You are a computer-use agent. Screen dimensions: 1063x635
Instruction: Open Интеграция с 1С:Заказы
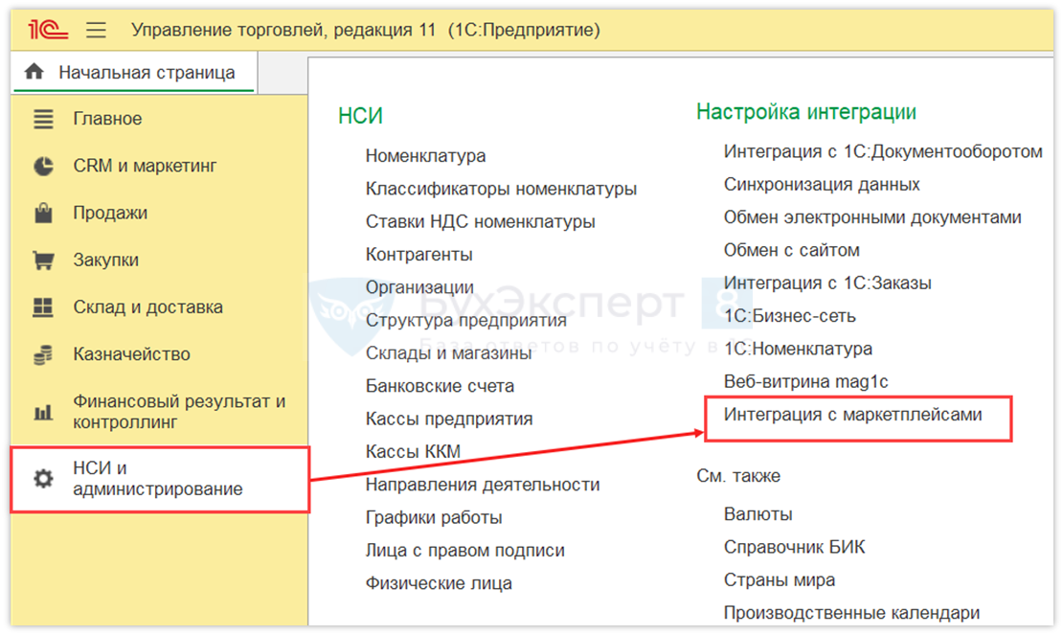tap(827, 283)
